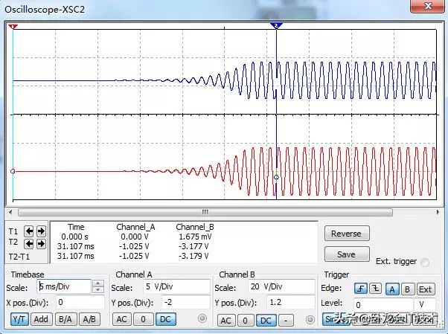Screen dimensions: 448x334
Task: Move cursor T1 left with its arrow
Action: coord(29,231)
